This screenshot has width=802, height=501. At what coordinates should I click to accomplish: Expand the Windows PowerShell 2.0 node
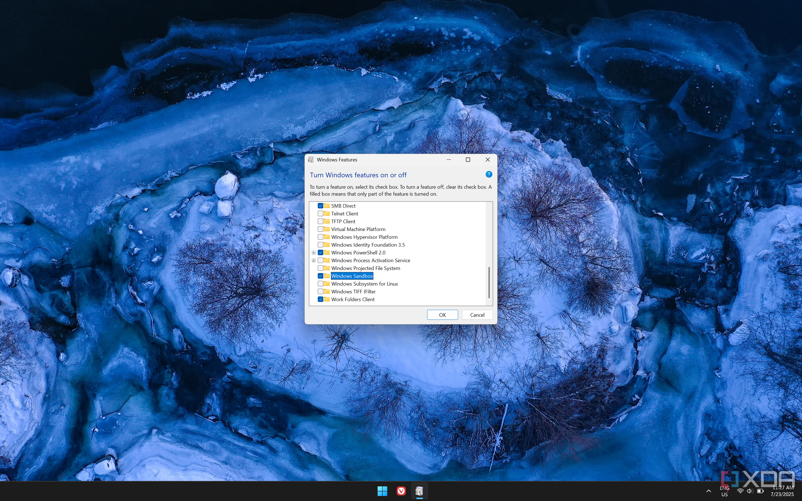coord(314,252)
